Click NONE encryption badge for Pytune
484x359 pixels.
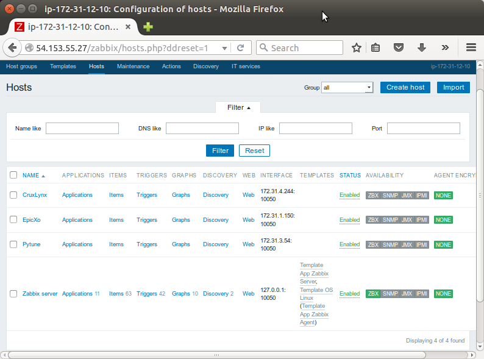coord(443,245)
